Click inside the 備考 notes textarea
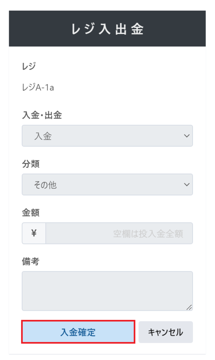 107,291
